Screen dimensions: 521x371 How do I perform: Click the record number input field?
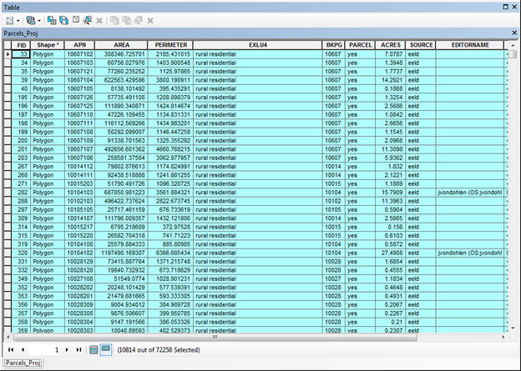44,350
